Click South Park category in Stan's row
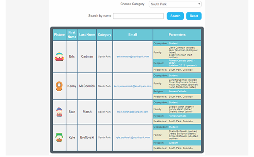254x157 pixels. (105, 112)
